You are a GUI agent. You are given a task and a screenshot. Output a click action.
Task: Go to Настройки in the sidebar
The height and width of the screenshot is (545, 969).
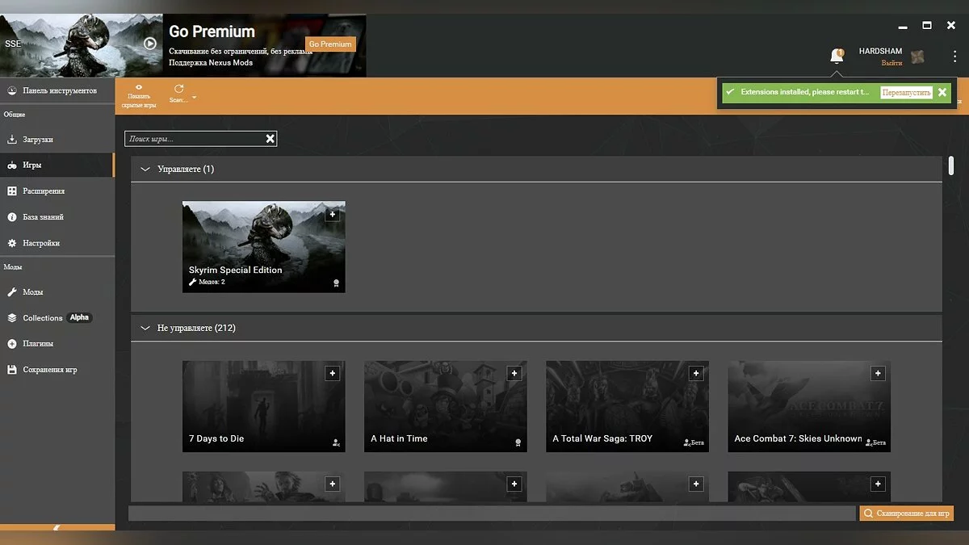click(40, 243)
